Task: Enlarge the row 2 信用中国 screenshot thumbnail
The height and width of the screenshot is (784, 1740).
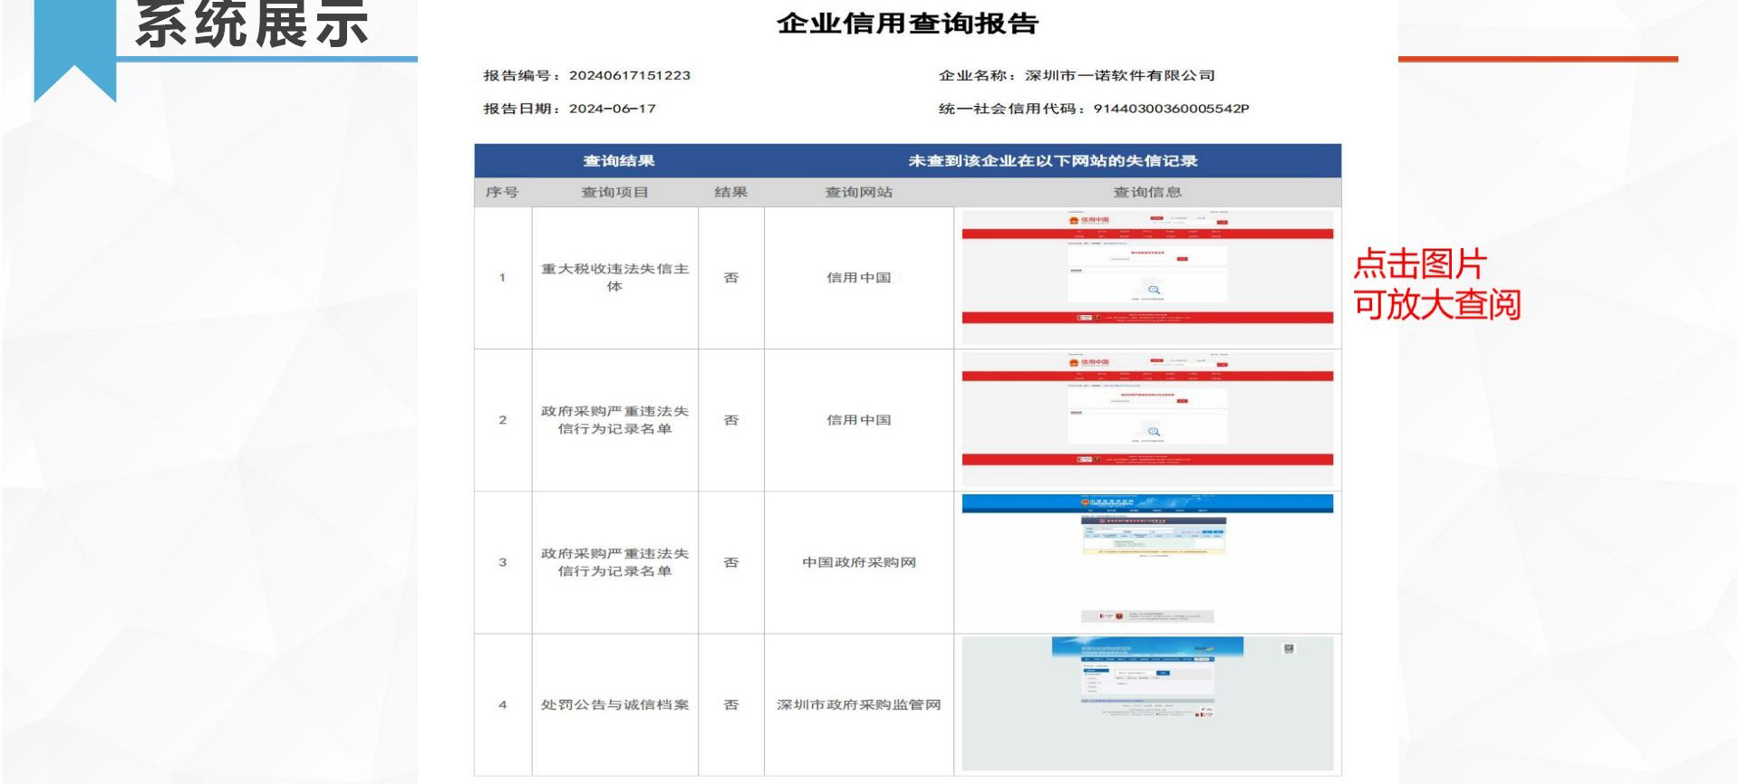Action: [1147, 420]
